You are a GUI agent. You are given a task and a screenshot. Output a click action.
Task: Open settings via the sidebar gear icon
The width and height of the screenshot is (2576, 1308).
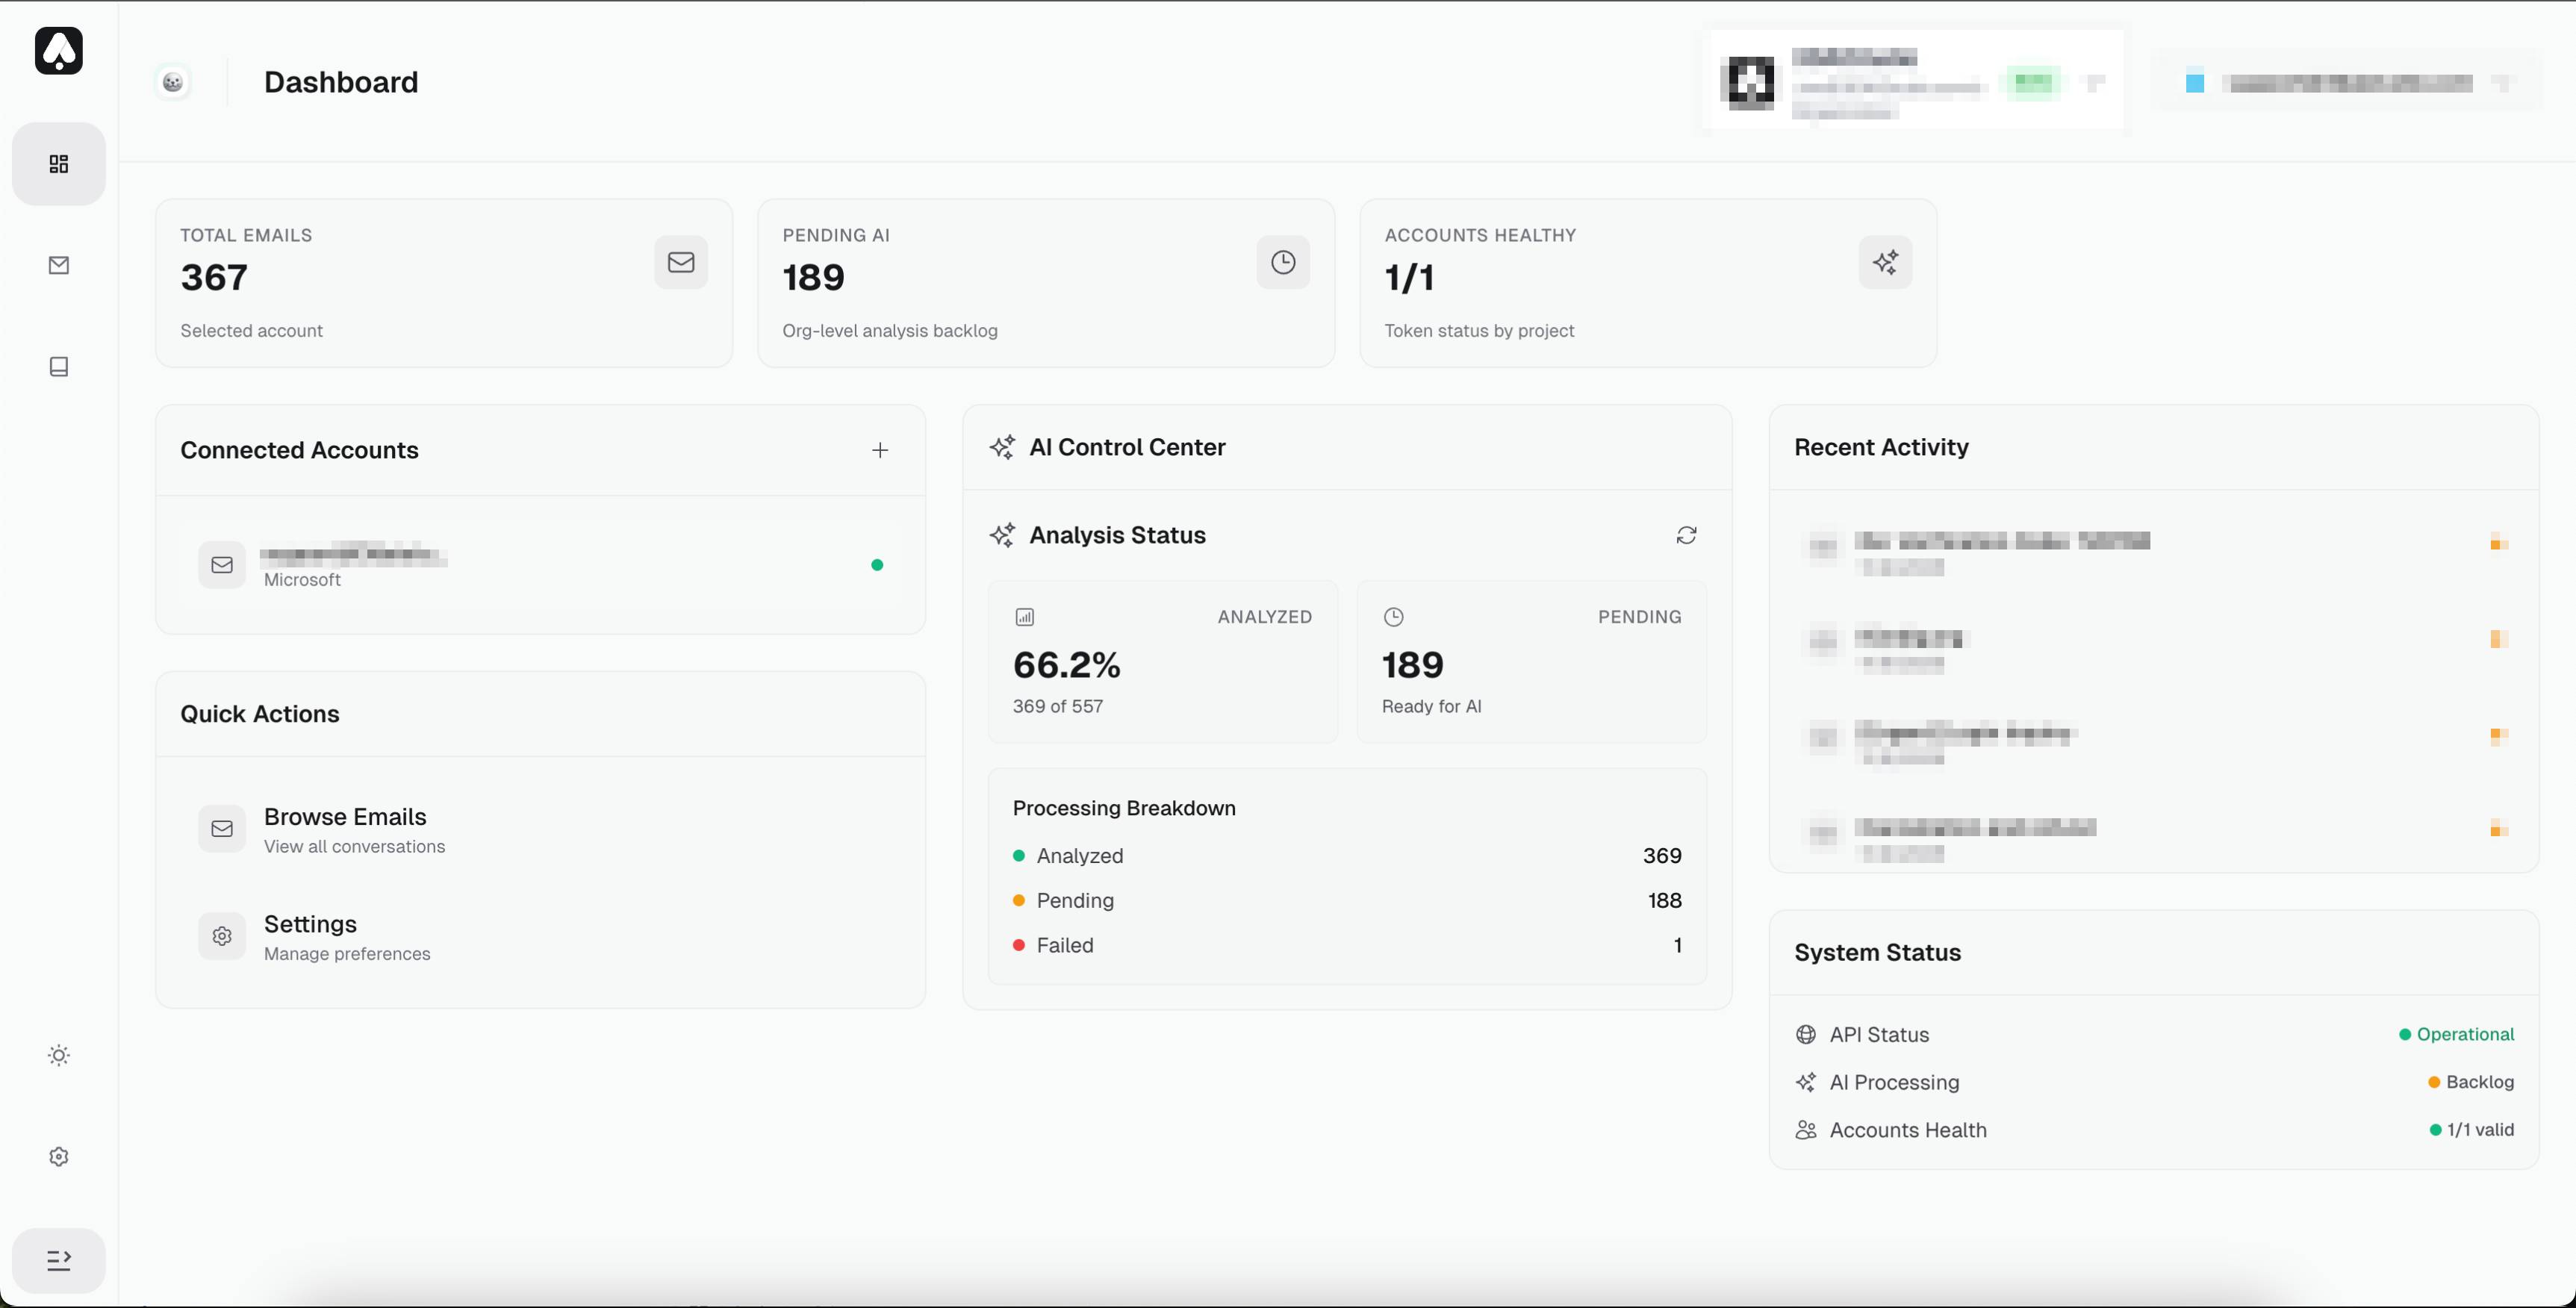coord(59,1157)
